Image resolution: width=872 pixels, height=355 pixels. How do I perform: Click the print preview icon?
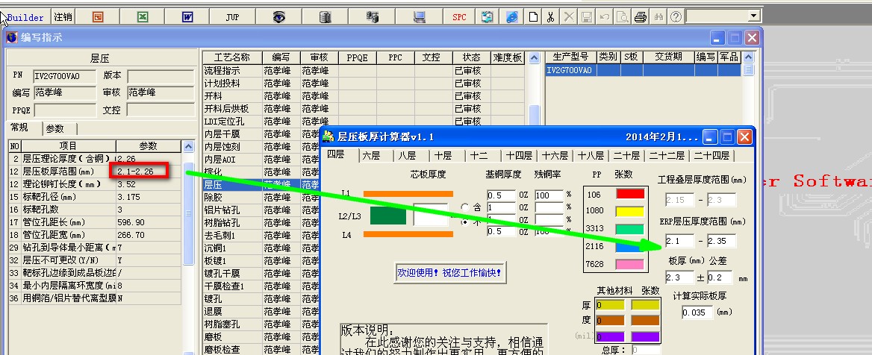click(x=622, y=17)
